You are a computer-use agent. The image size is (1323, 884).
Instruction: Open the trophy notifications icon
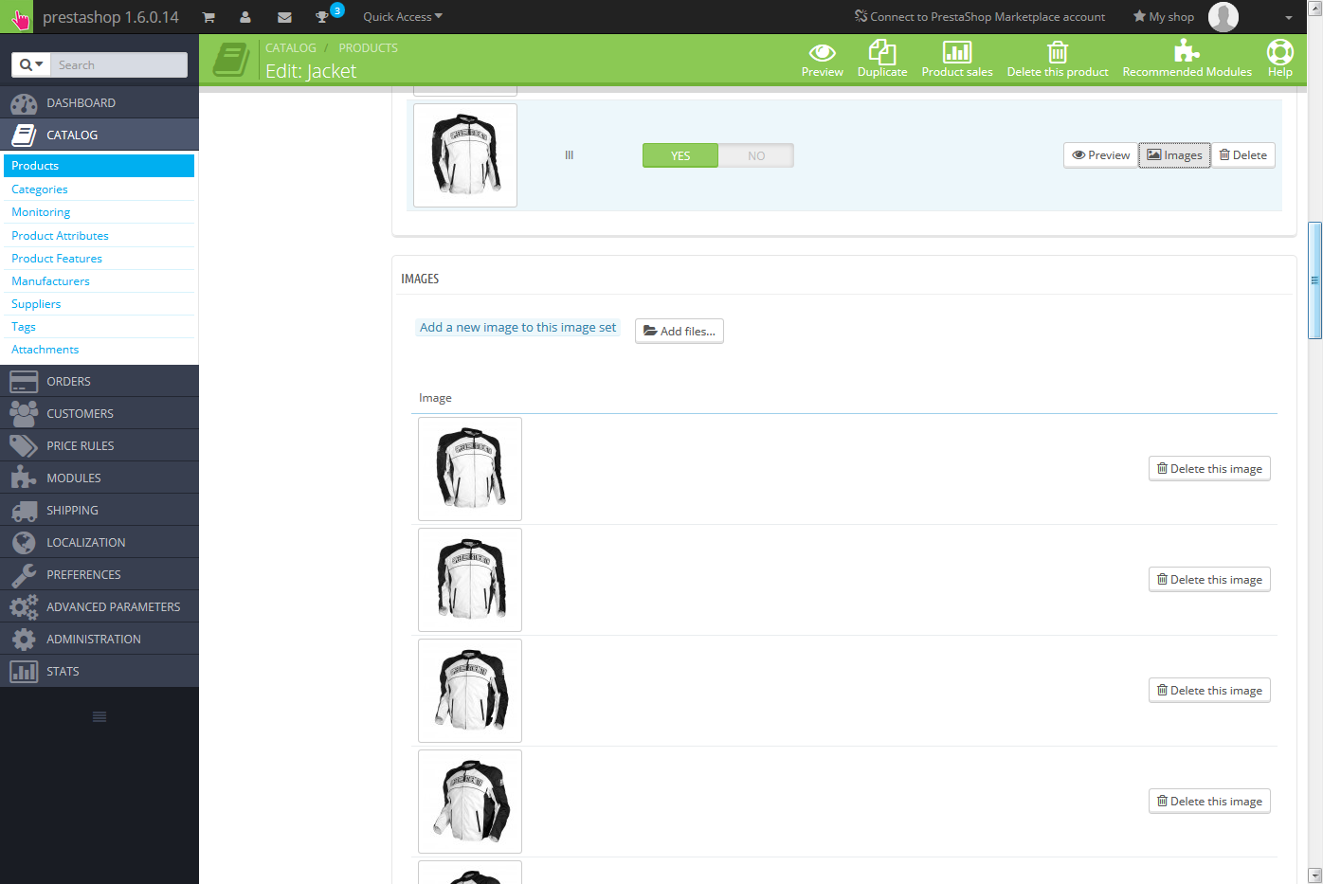tap(323, 17)
